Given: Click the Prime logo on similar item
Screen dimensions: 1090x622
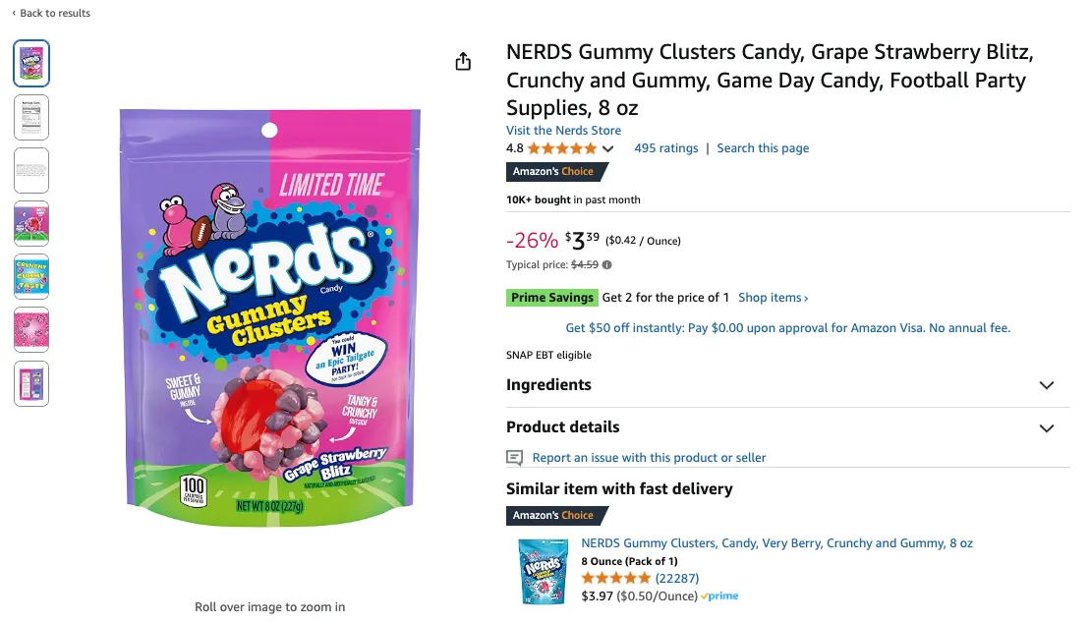Looking at the screenshot, I should [720, 596].
